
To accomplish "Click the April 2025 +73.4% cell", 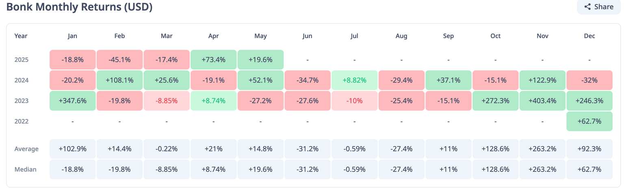I will 213,59.
